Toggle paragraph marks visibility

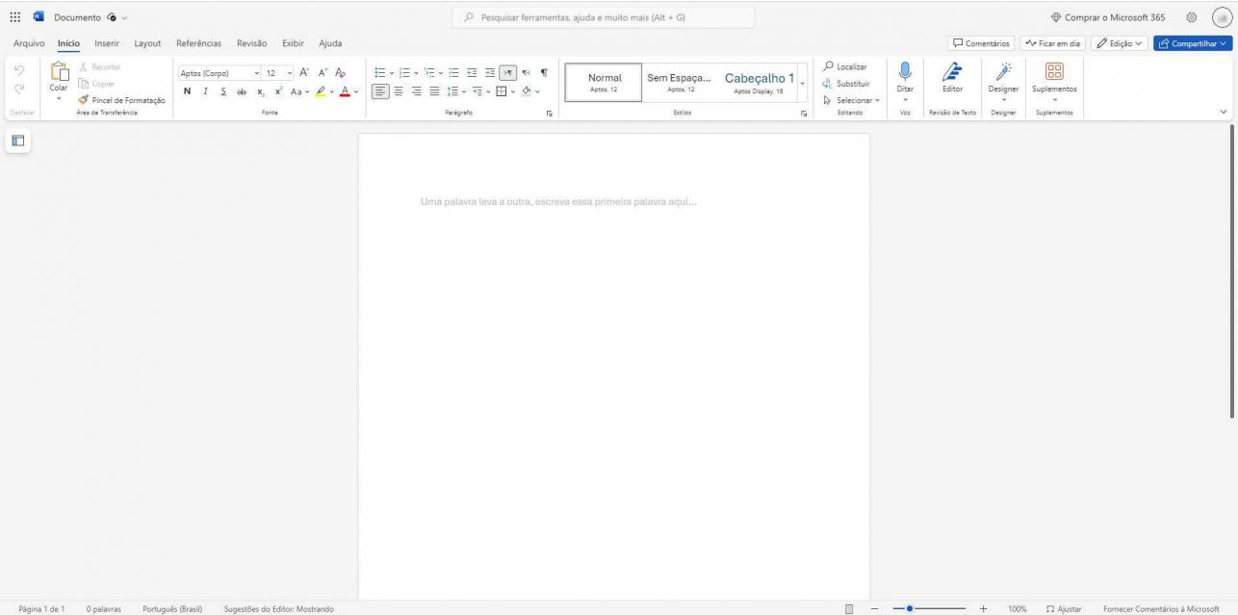pos(542,70)
